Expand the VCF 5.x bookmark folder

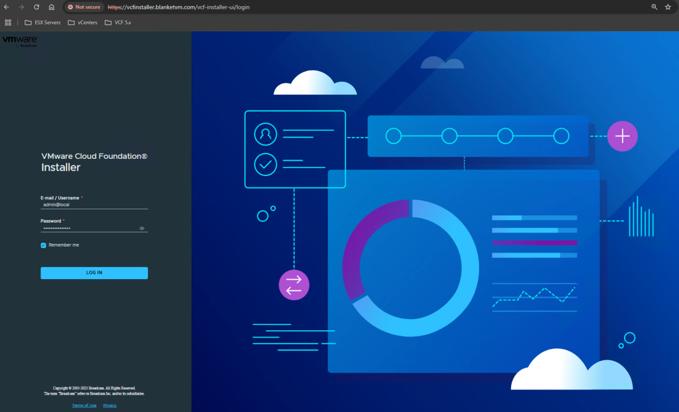pyautogui.click(x=117, y=23)
